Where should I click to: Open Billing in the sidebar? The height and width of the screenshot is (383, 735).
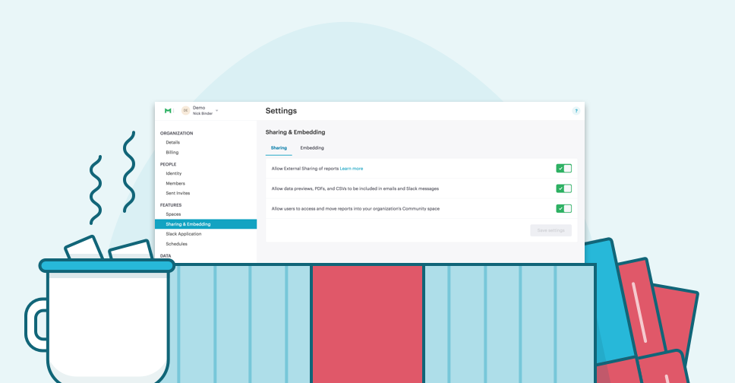(172, 153)
